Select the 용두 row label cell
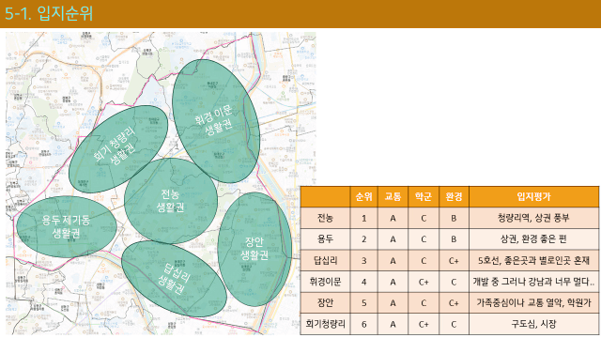Viewport: 601px width, 338px height. click(325, 239)
